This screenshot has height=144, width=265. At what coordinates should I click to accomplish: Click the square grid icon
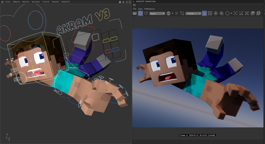(x=210, y=13)
